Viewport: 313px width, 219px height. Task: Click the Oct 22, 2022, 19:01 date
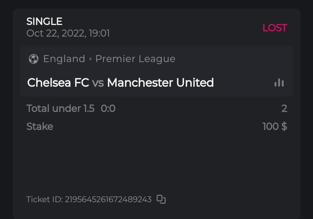click(x=68, y=33)
